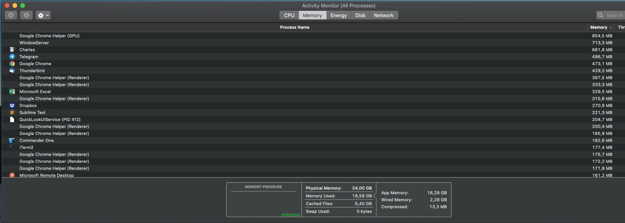Click the Swap Used 0 bytes entry
The height and width of the screenshot is (223, 625).
pyautogui.click(x=338, y=211)
